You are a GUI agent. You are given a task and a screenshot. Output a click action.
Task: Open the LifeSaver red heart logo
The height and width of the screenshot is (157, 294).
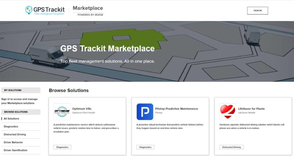228,112
